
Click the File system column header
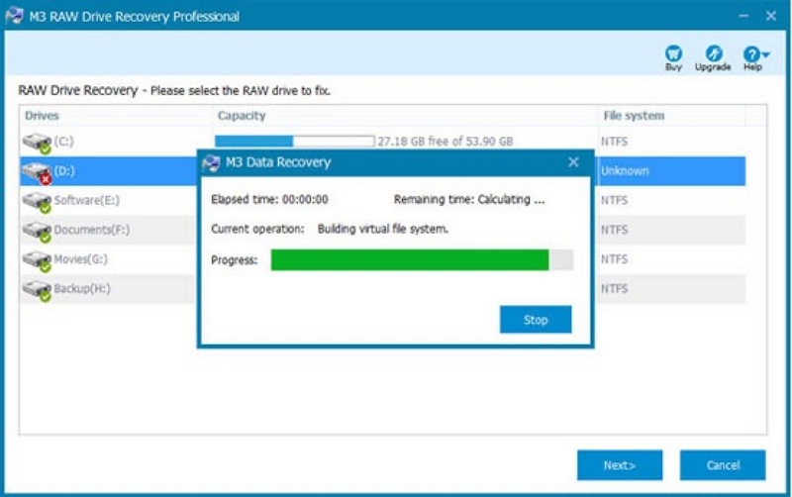(634, 116)
